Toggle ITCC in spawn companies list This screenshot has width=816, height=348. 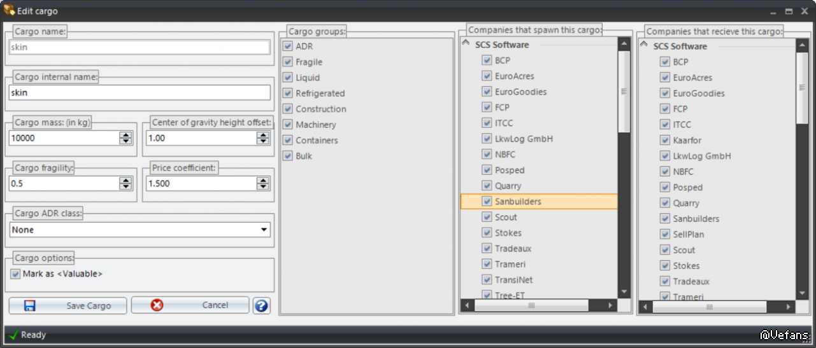tap(487, 123)
